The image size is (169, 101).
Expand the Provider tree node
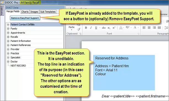(8, 49)
